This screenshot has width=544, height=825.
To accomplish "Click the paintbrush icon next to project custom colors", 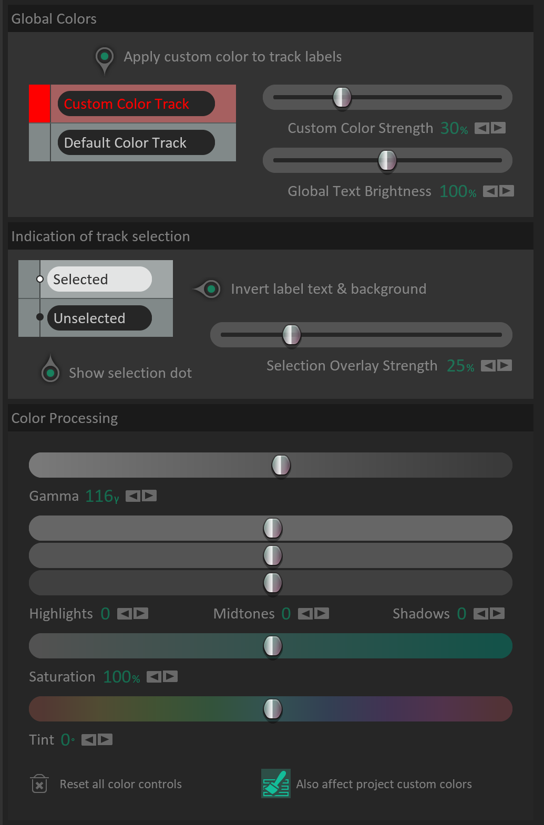I will click(x=275, y=783).
